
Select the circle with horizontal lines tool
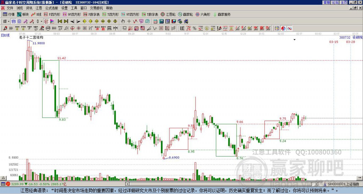(48, 28)
